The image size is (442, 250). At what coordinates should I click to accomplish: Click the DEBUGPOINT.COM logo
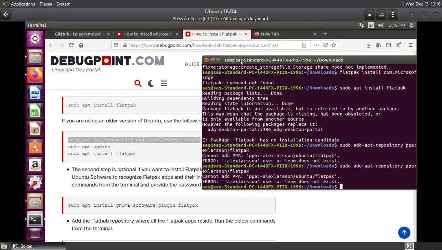pyautogui.click(x=107, y=61)
